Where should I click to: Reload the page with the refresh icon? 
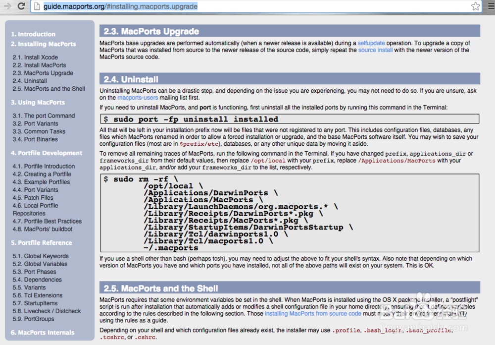(21, 6)
